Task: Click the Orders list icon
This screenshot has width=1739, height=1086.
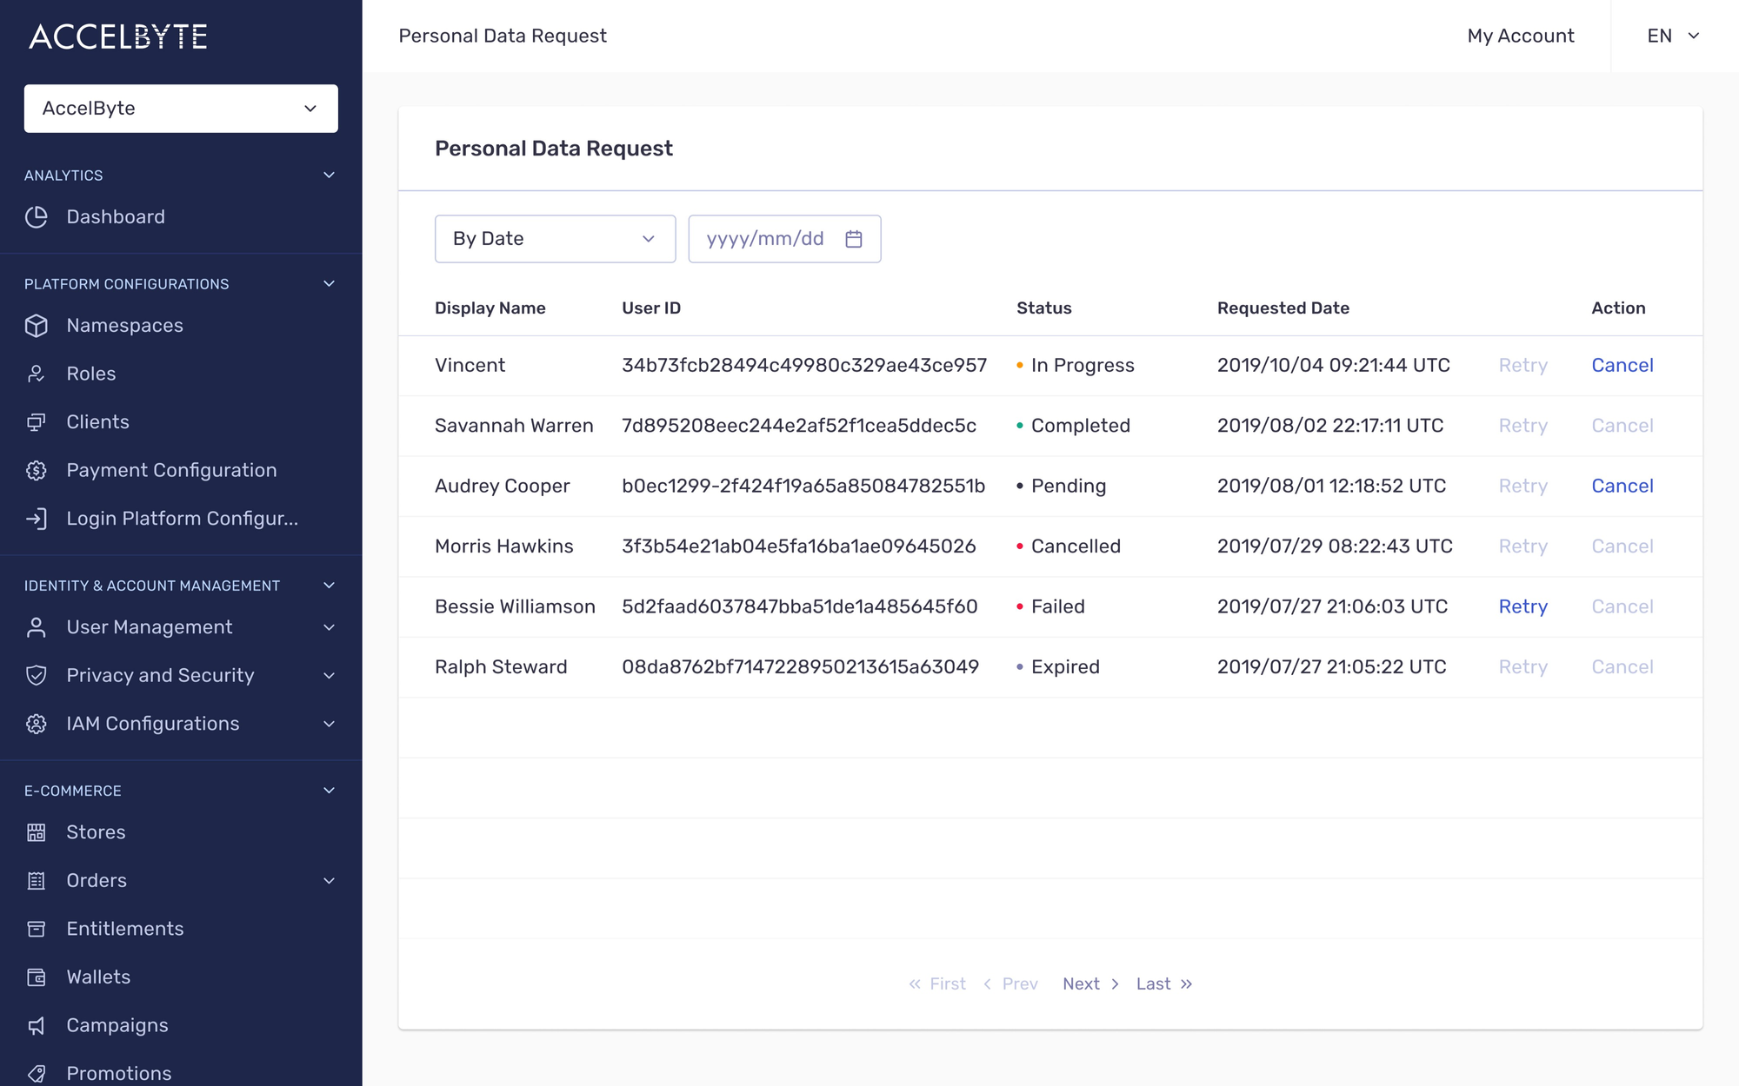Action: pos(37,881)
